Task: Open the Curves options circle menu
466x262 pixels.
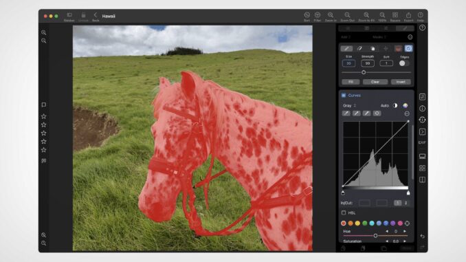Action: coord(407,113)
